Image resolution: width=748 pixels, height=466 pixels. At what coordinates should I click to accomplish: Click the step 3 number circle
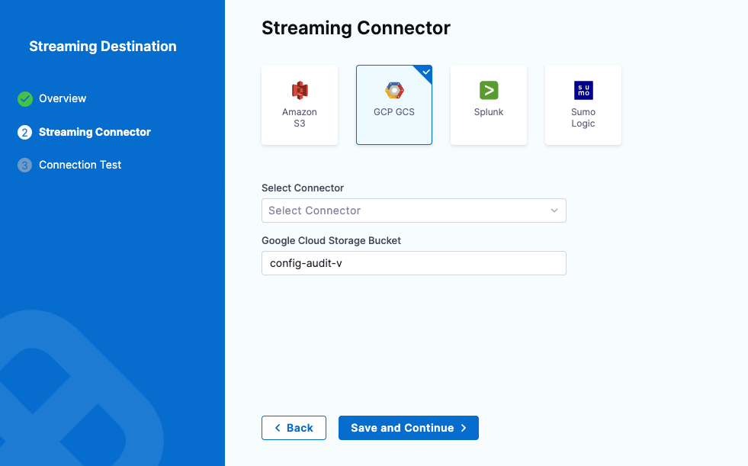pyautogui.click(x=25, y=165)
